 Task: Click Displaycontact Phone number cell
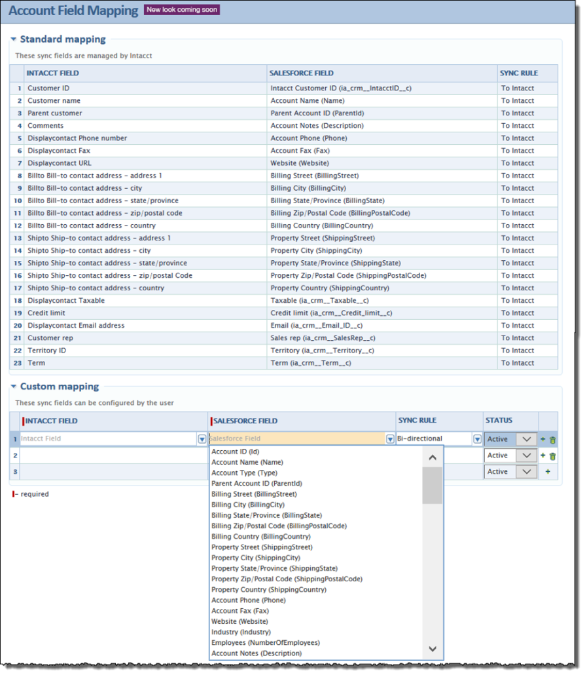[145, 138]
